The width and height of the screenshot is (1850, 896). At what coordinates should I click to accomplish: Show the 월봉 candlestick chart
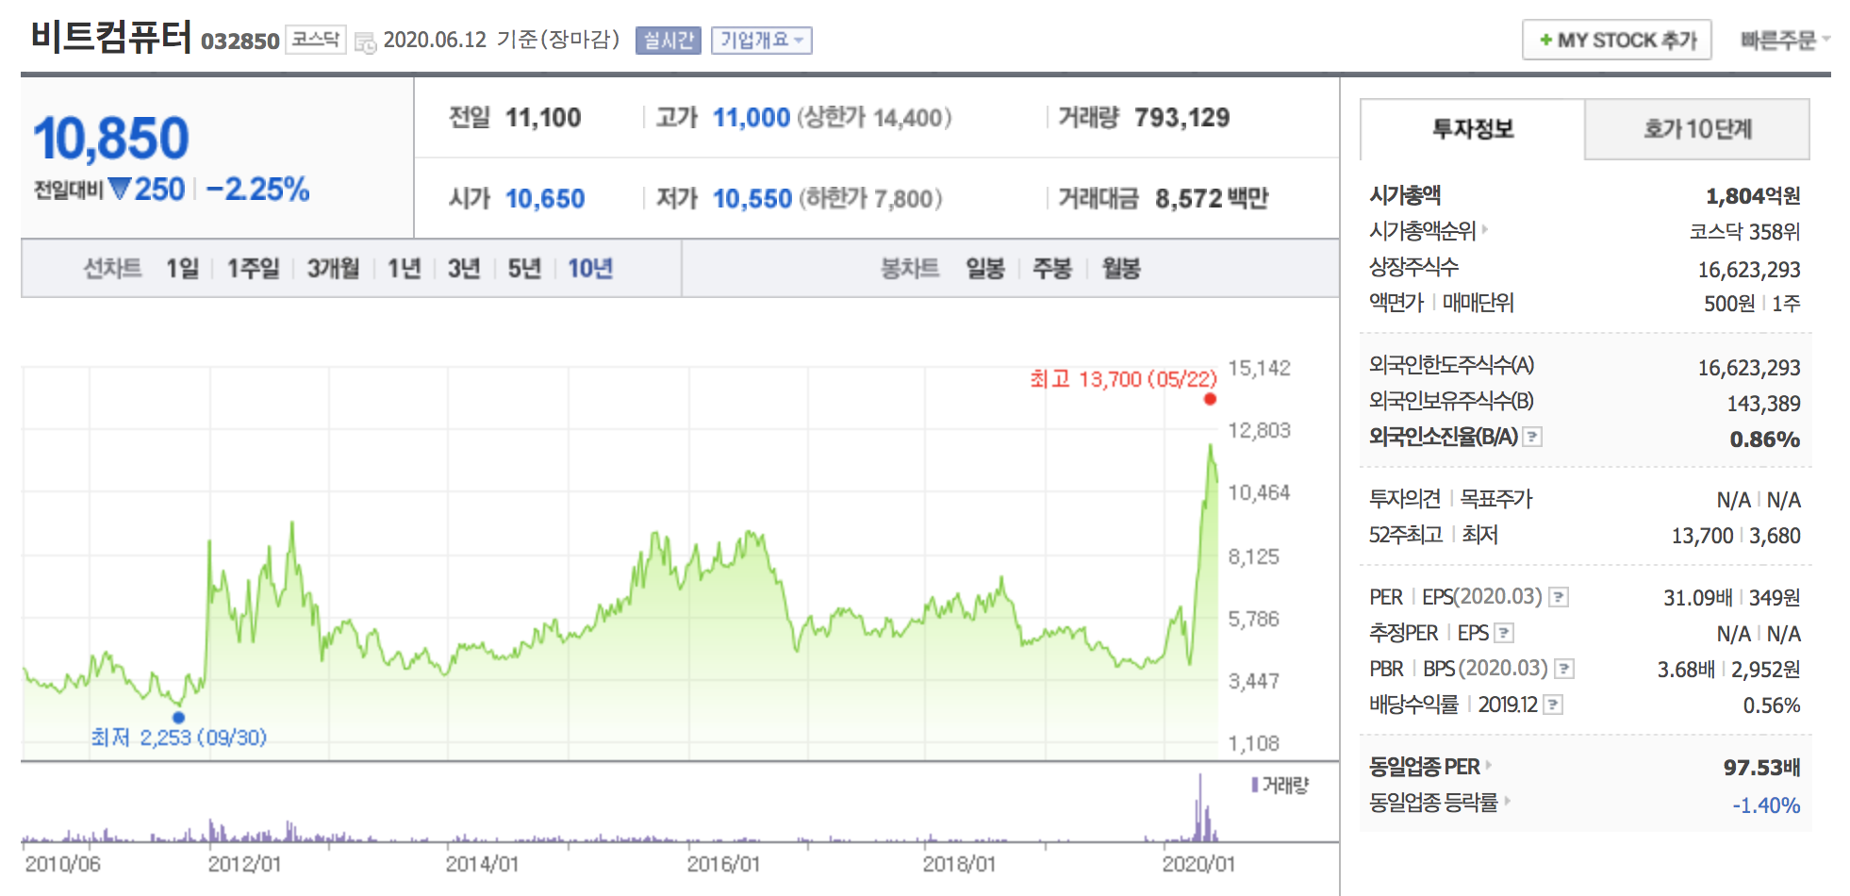coord(1121,269)
